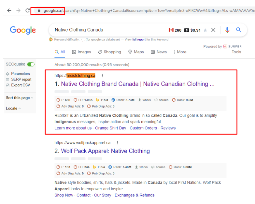Click the Learn more about us sitelink
Screen dimensions: 255x204
point(73,128)
